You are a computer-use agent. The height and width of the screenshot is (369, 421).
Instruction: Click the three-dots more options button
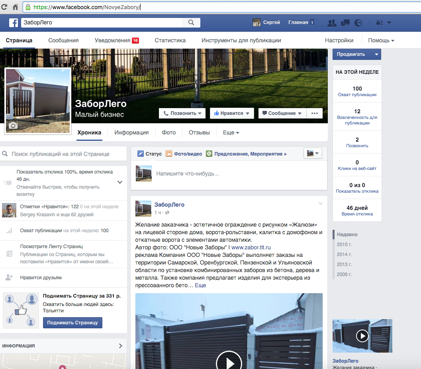point(314,113)
